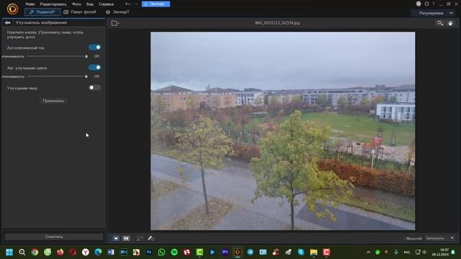Switch to single image view
The image size is (461, 259).
[x=116, y=238]
